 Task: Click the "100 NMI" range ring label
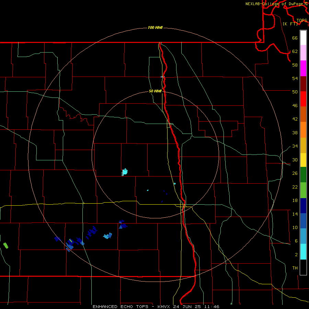click(155, 27)
